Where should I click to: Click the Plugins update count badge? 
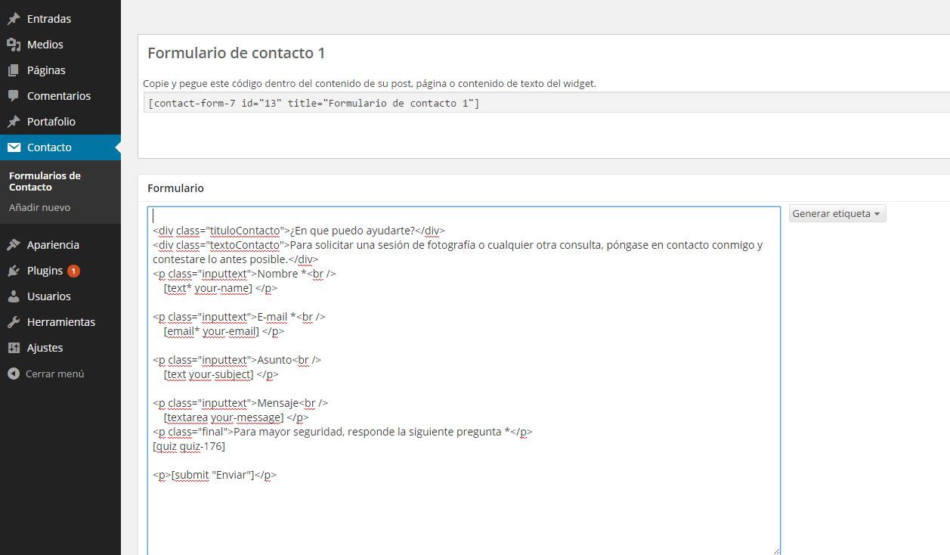coord(73,271)
